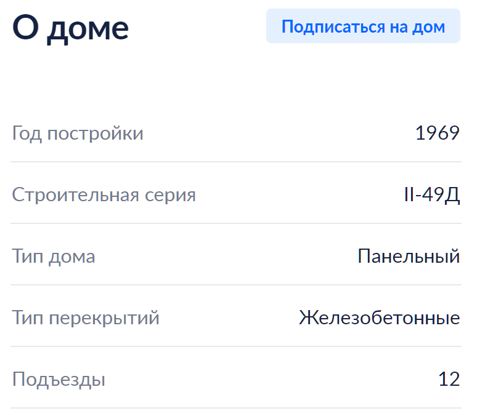The height and width of the screenshot is (411, 477).
Task: Select the 1969 year value
Action: pyautogui.click(x=437, y=133)
